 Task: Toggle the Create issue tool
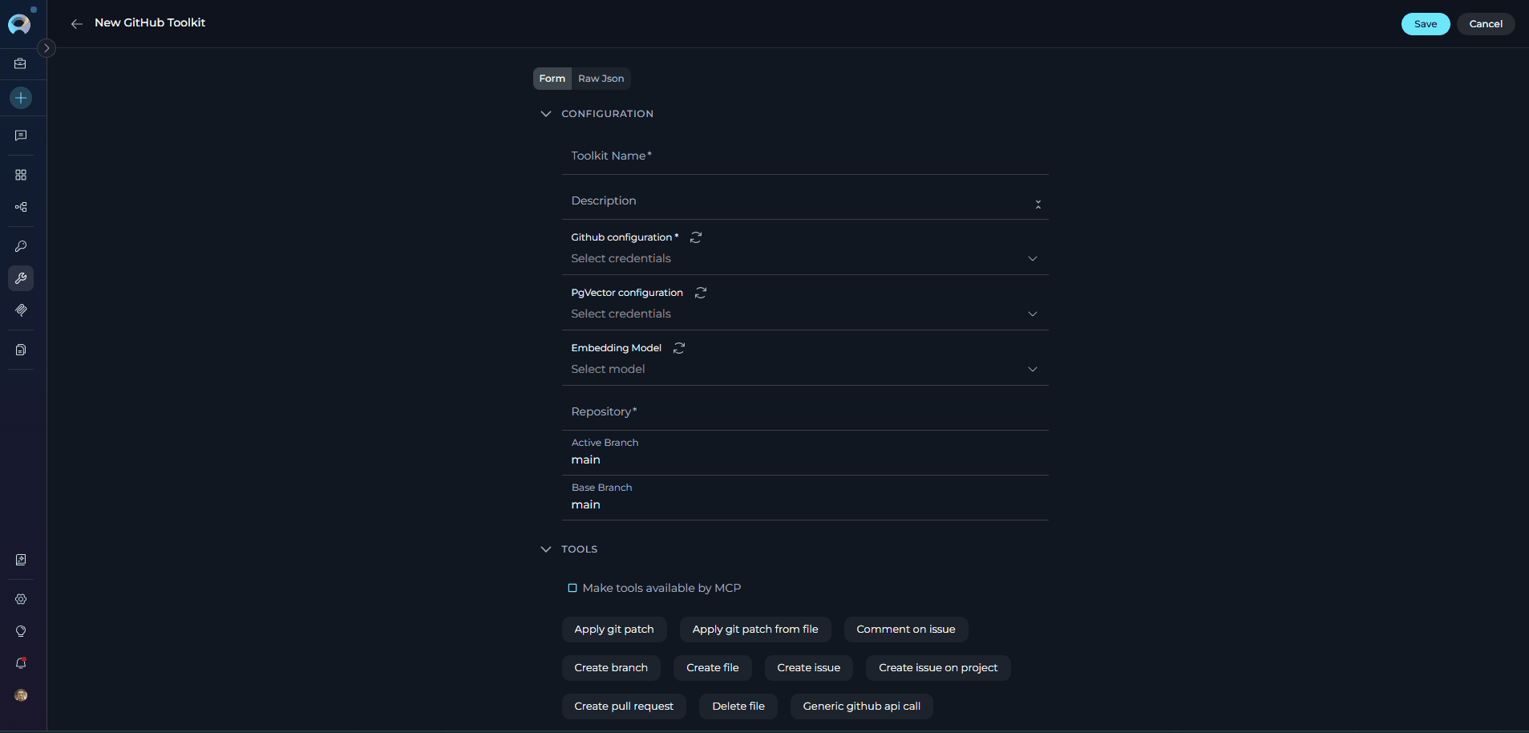pos(809,668)
